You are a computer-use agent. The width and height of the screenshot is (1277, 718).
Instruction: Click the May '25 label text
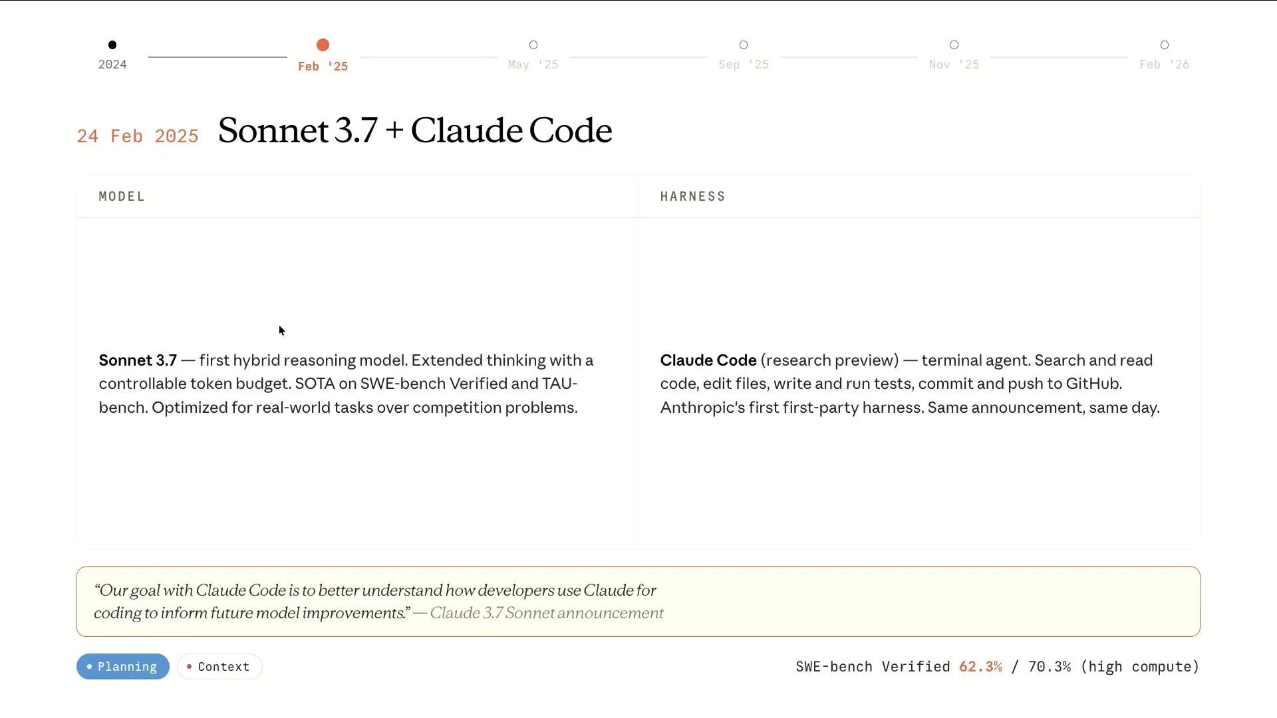[533, 64]
